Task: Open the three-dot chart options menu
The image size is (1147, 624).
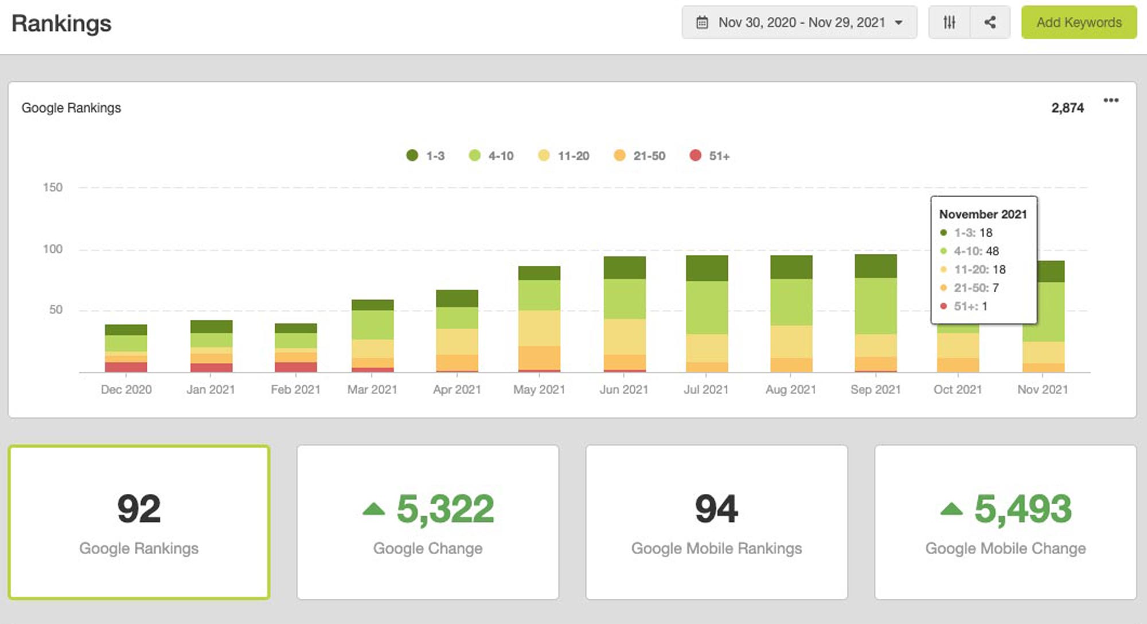Action: point(1111,100)
